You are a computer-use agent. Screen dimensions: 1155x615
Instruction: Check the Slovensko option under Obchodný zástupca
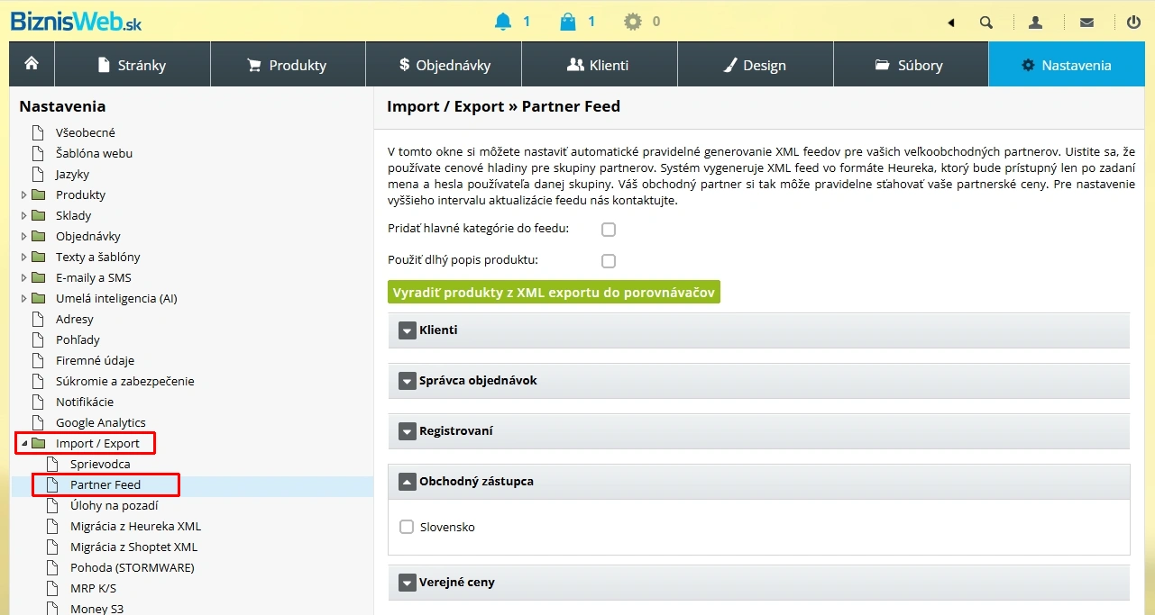coord(407,526)
